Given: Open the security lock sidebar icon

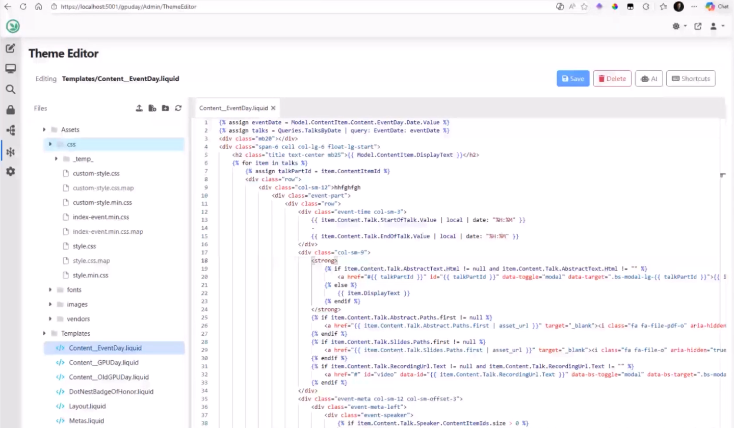Looking at the screenshot, I should click(x=10, y=110).
